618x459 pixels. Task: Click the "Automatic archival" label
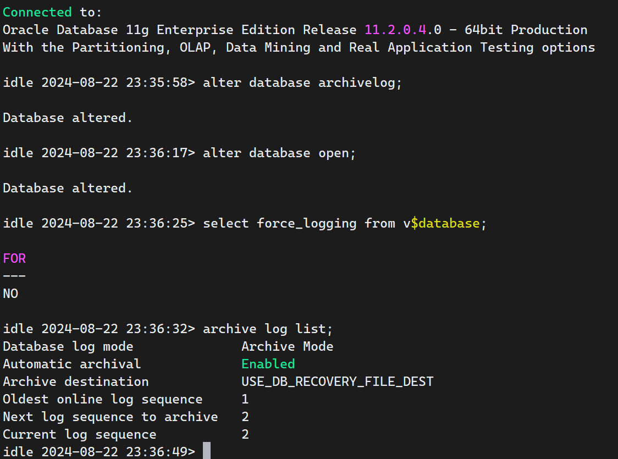tap(71, 364)
